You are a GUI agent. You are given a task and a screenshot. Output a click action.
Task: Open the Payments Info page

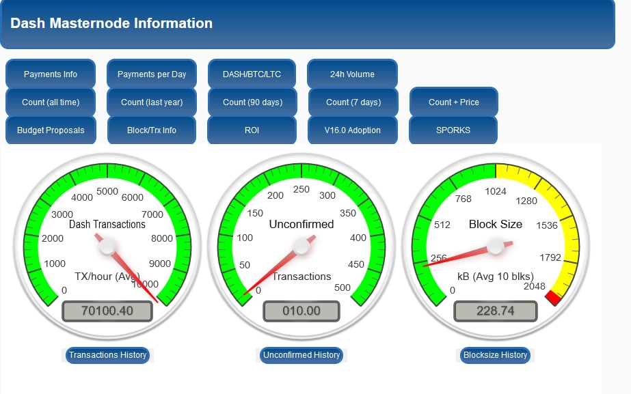point(51,74)
